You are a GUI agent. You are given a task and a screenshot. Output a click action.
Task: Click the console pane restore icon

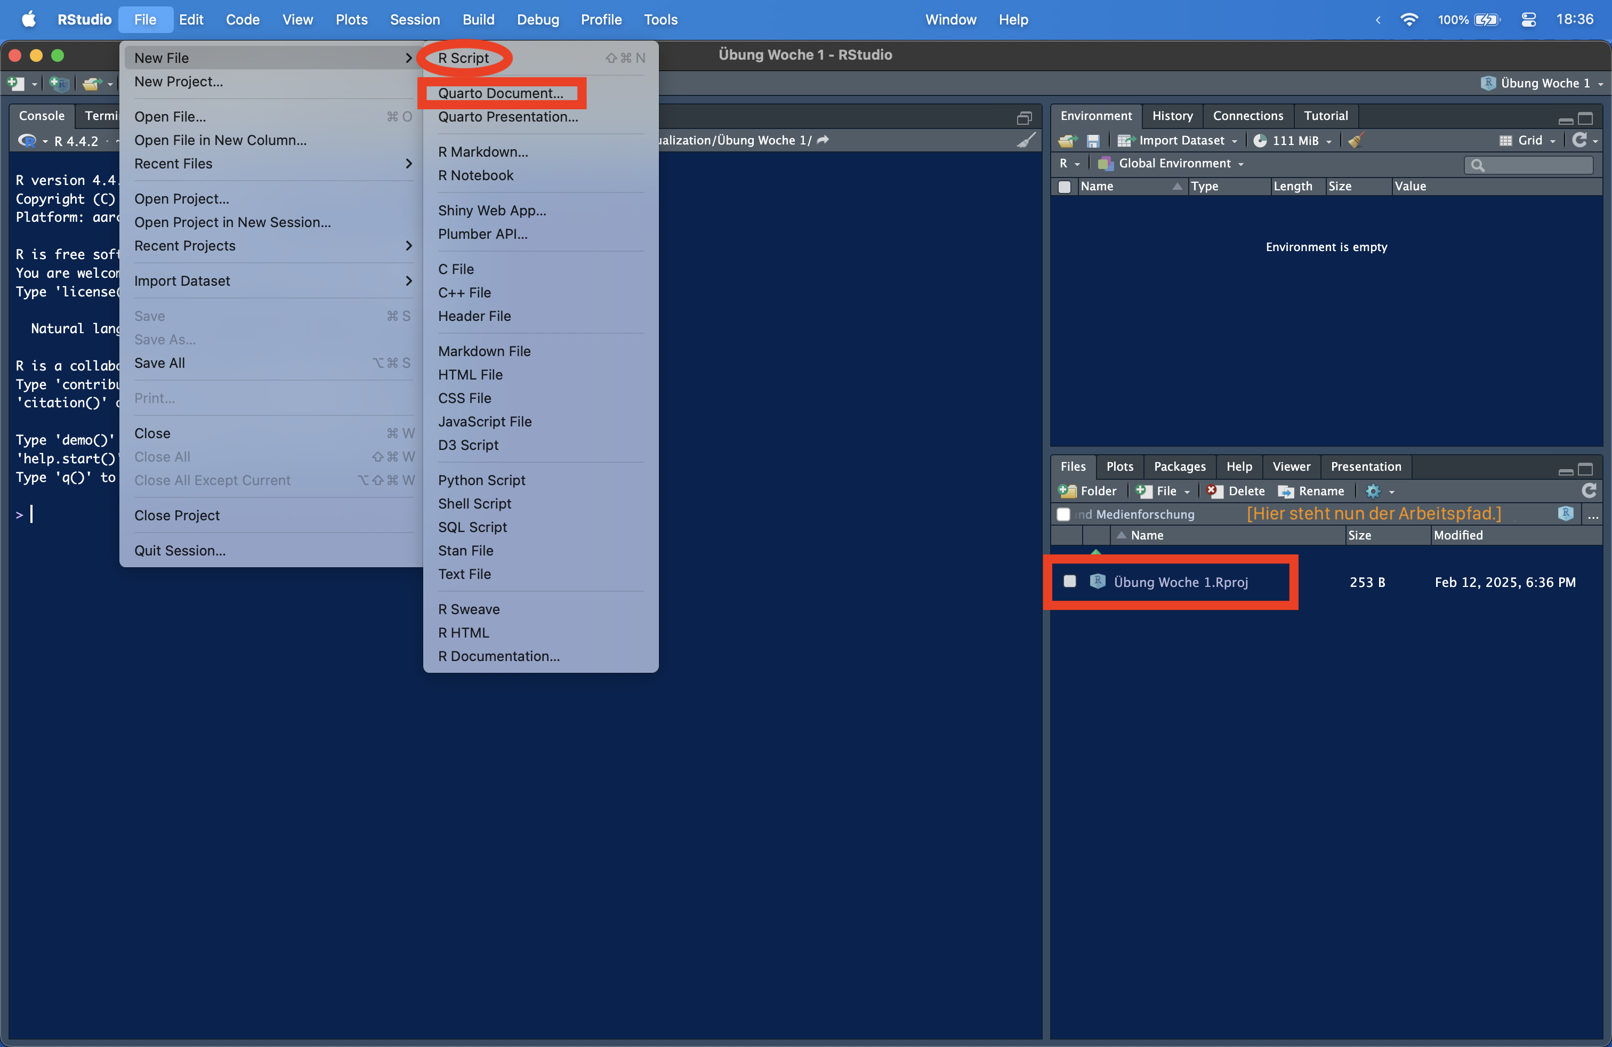pos(1024,118)
